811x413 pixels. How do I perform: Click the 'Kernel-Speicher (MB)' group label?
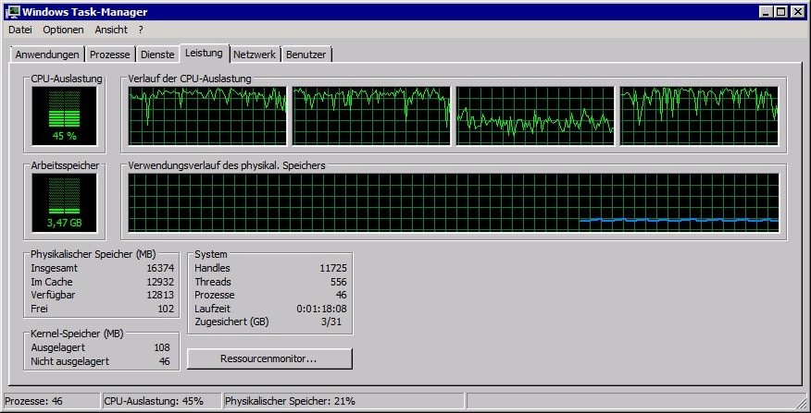point(77,334)
